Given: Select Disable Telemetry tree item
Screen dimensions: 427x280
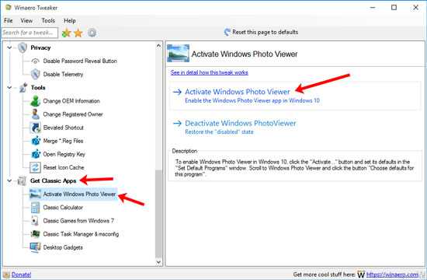Looking at the screenshot, I should [63, 74].
